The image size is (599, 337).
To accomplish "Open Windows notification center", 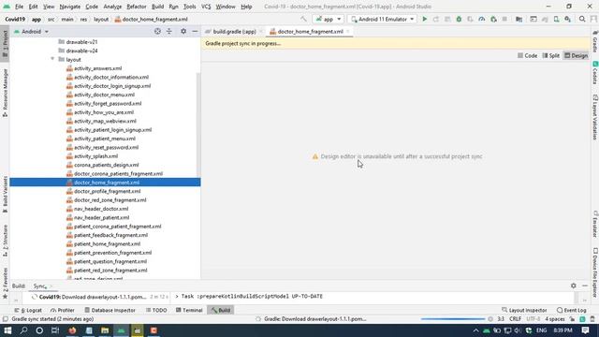I will point(585,330).
